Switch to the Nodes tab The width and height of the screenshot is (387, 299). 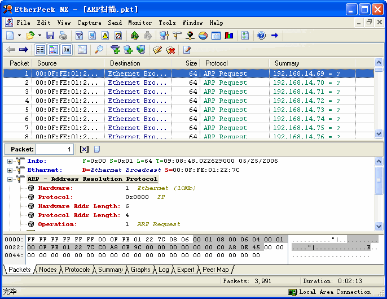pyautogui.click(x=48, y=270)
